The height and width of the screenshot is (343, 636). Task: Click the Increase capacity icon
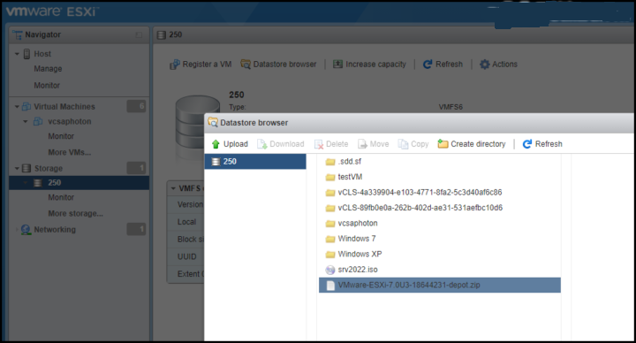click(x=337, y=65)
